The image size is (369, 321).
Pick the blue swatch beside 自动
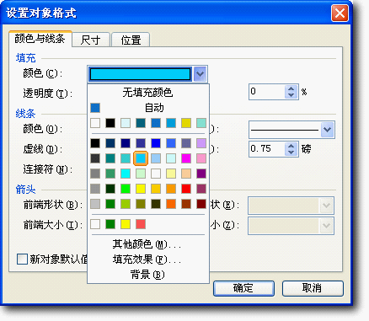coord(95,108)
